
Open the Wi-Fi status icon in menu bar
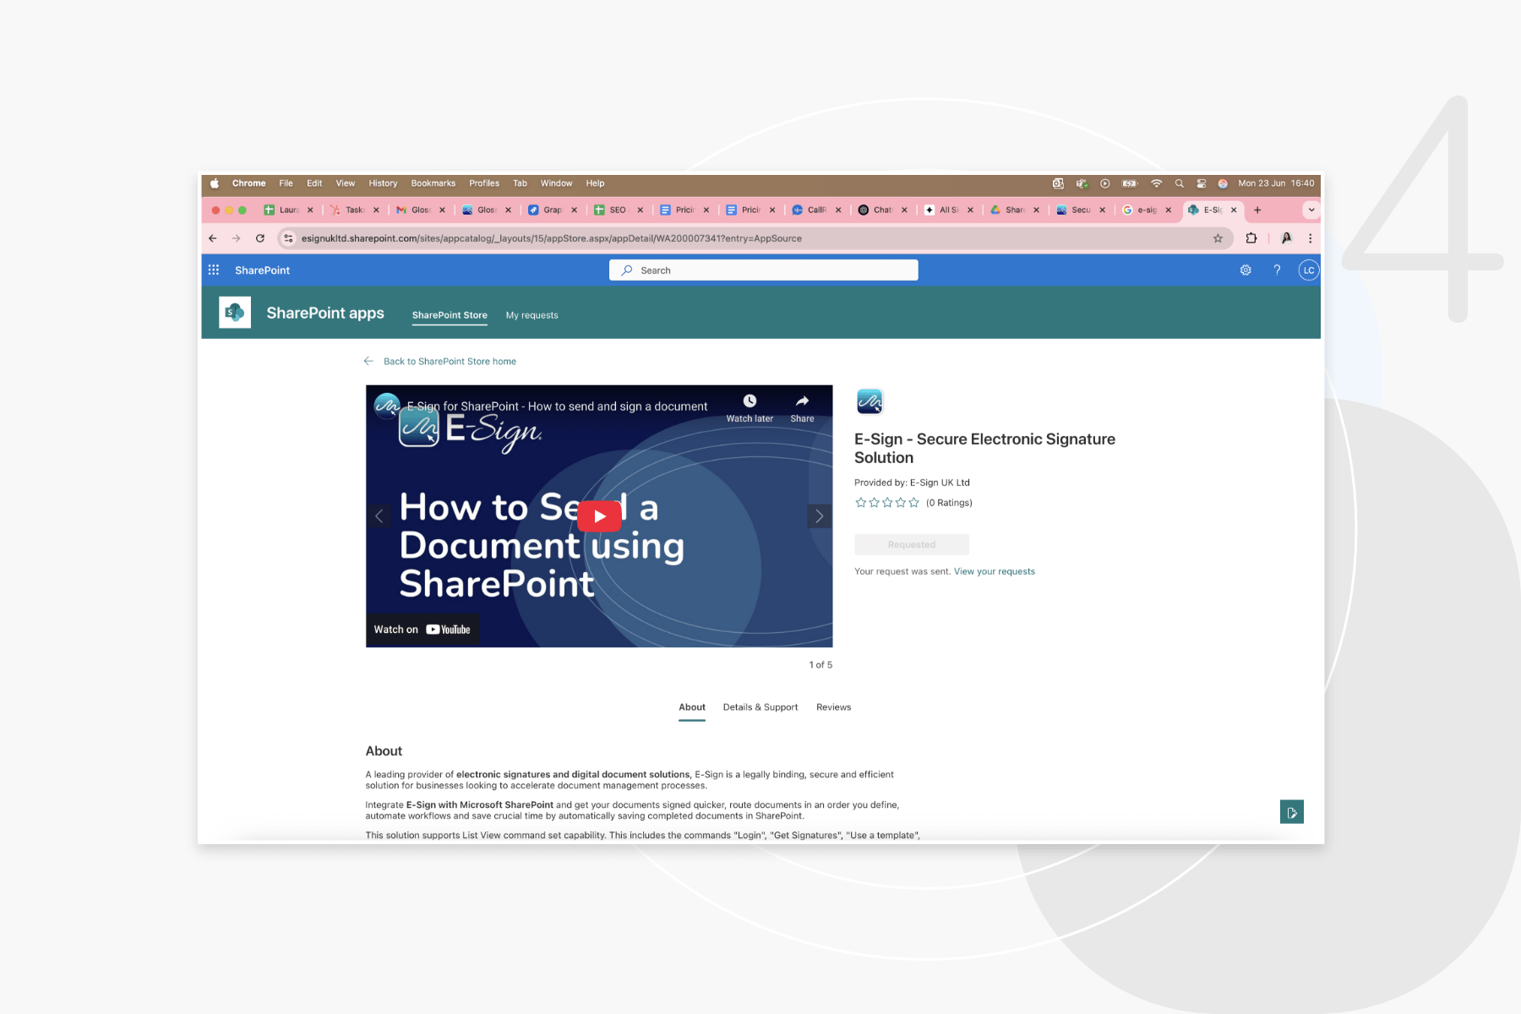coord(1156,183)
